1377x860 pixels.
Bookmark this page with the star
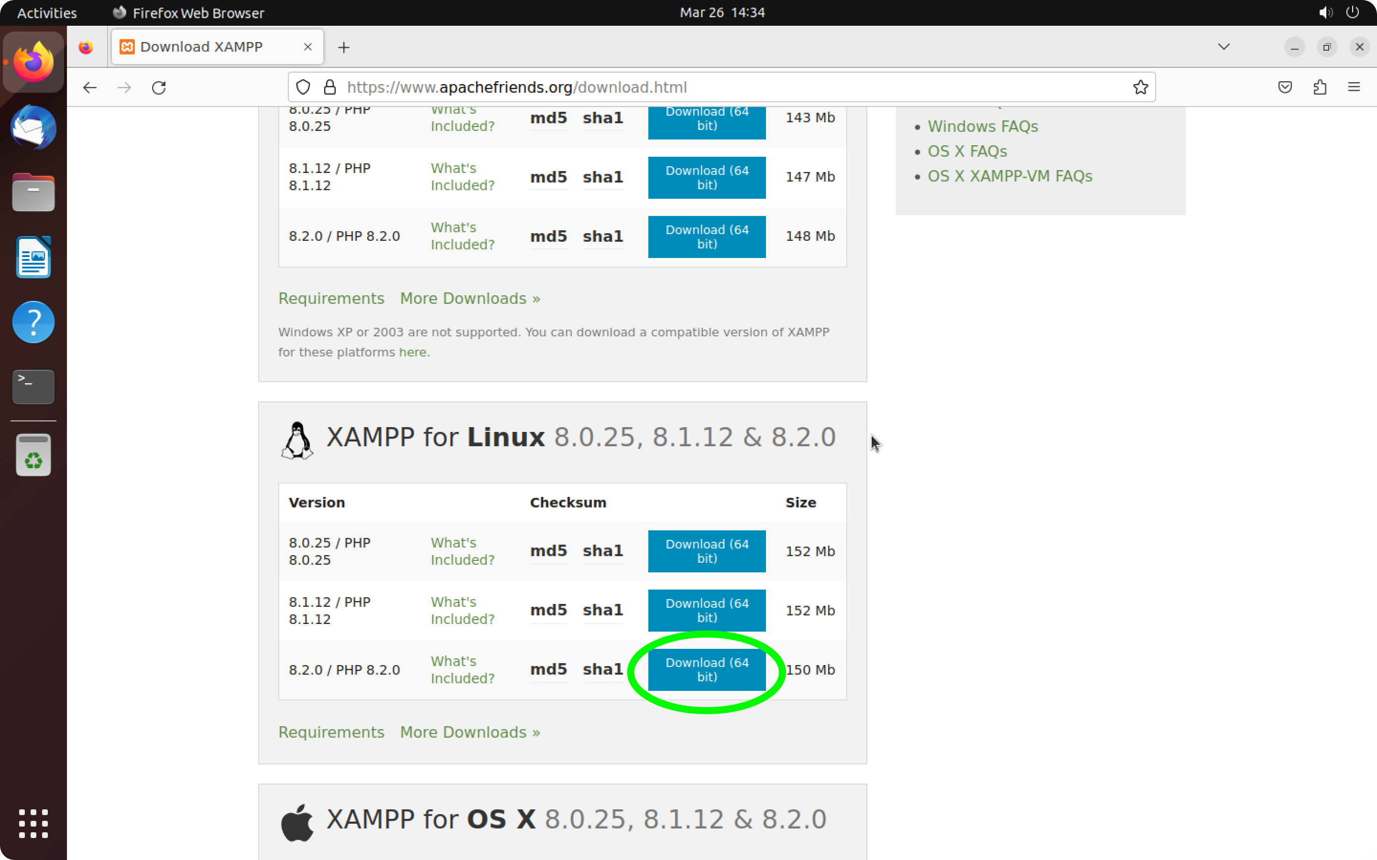[x=1140, y=87]
